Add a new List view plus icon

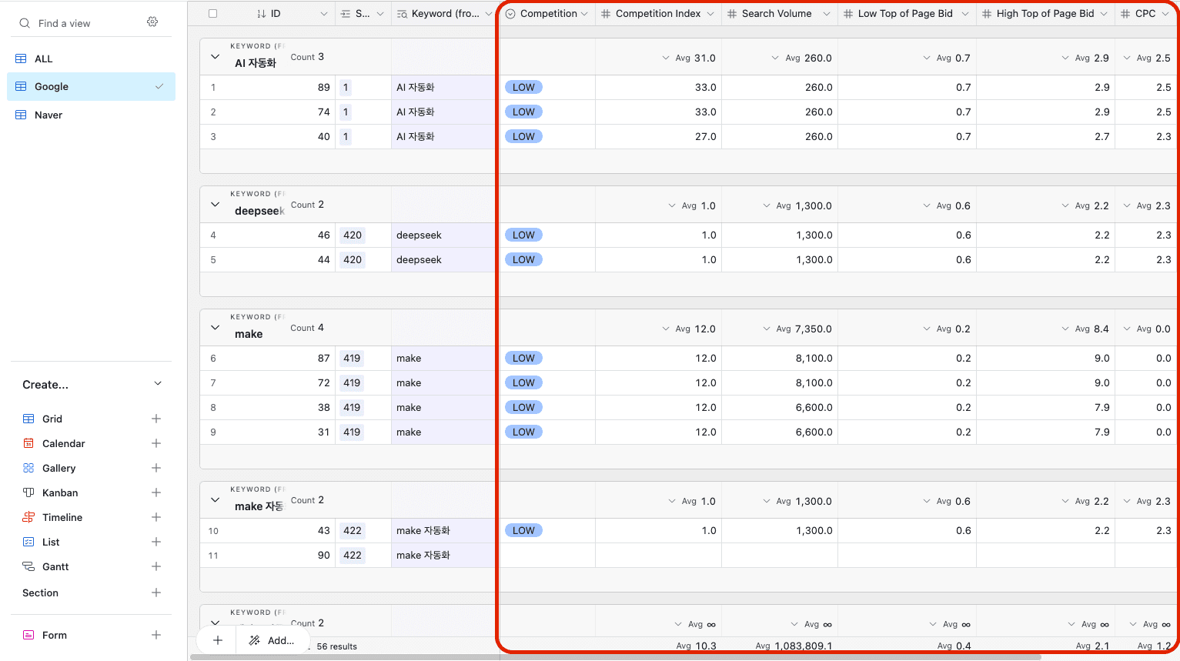(156, 542)
